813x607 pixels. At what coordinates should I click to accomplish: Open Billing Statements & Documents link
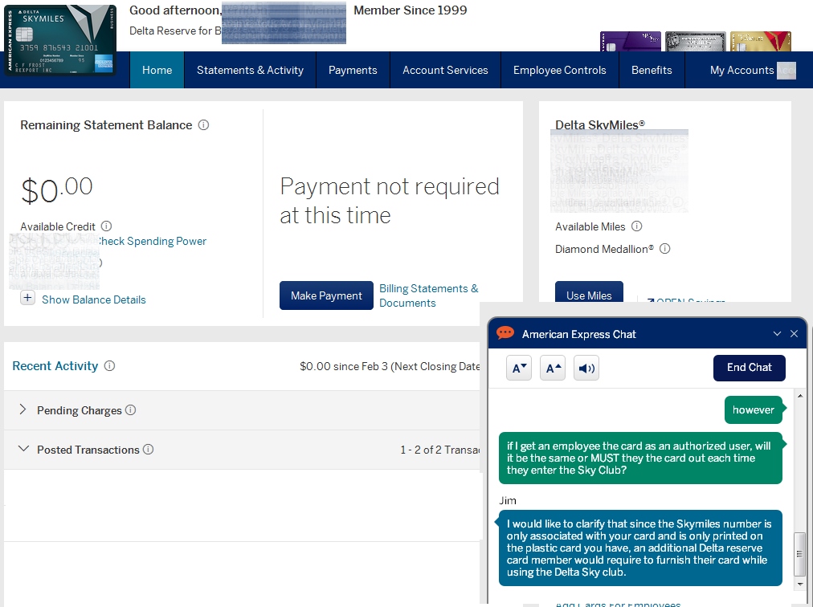click(x=428, y=295)
